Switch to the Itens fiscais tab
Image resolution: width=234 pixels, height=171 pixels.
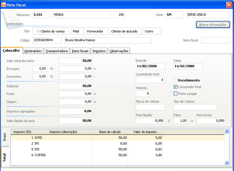80,51
